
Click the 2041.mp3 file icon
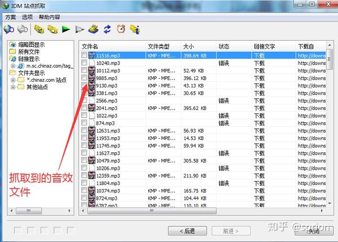coord(92,108)
